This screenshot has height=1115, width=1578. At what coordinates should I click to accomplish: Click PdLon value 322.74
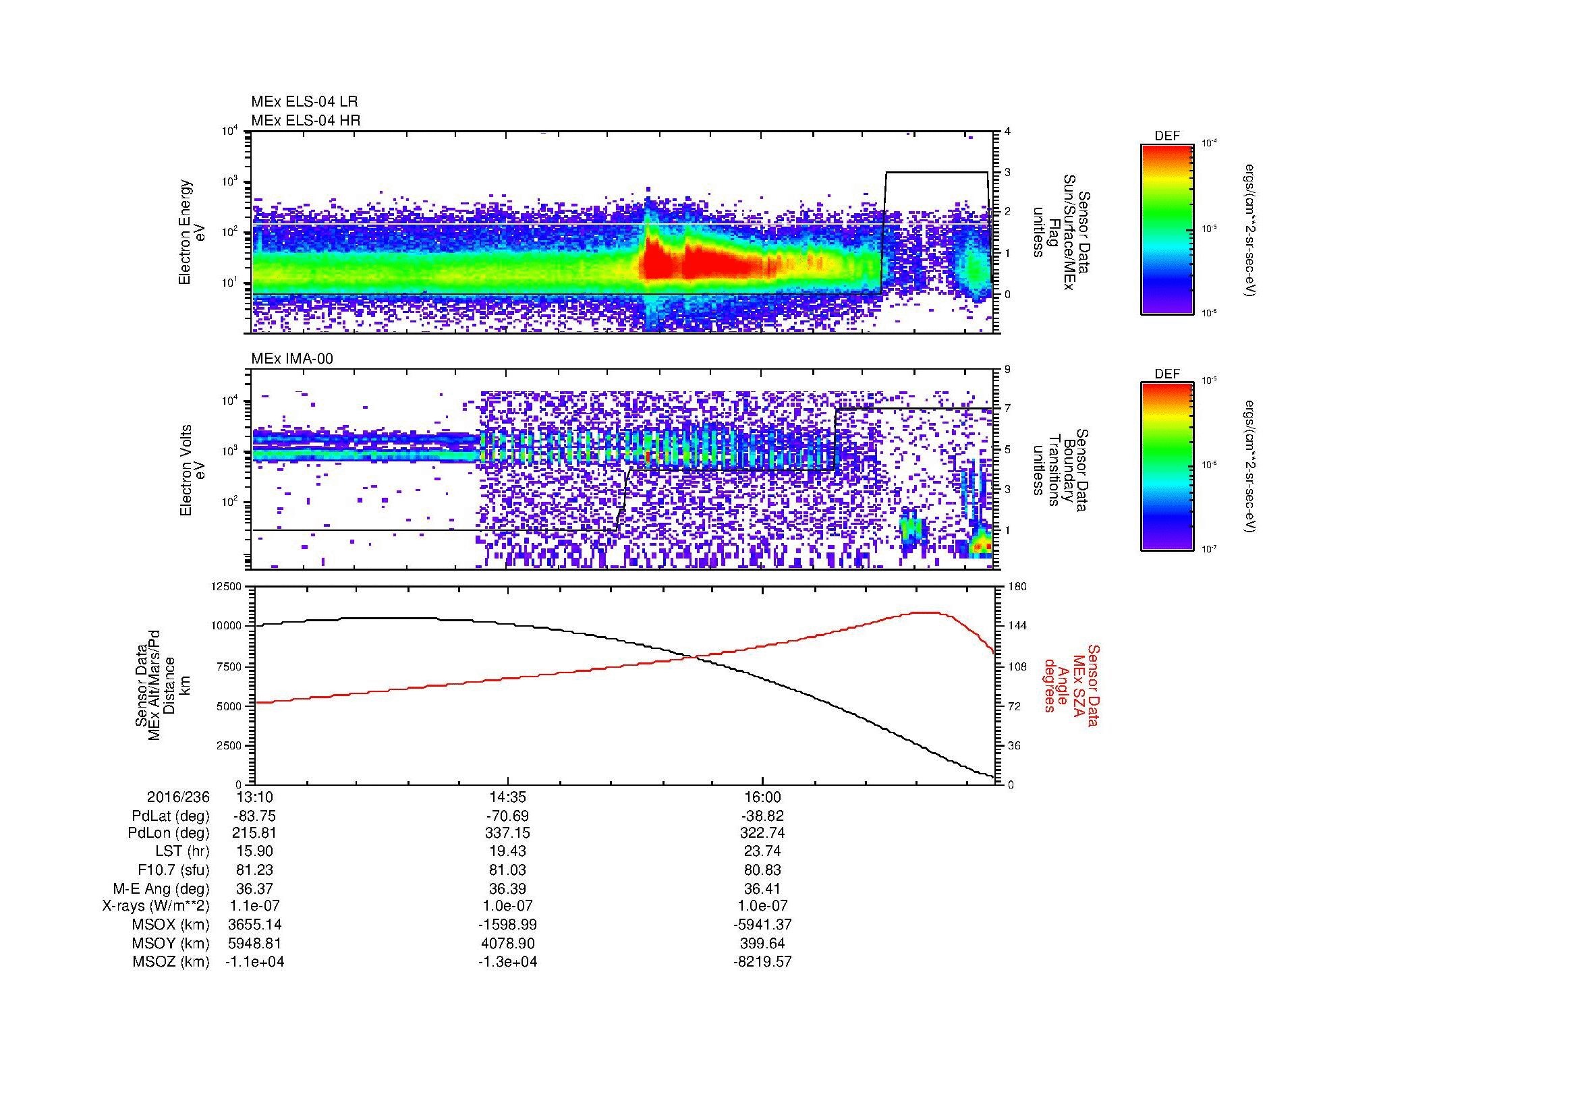763,832
